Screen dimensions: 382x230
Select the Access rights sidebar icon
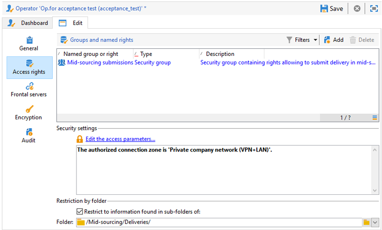click(30, 63)
